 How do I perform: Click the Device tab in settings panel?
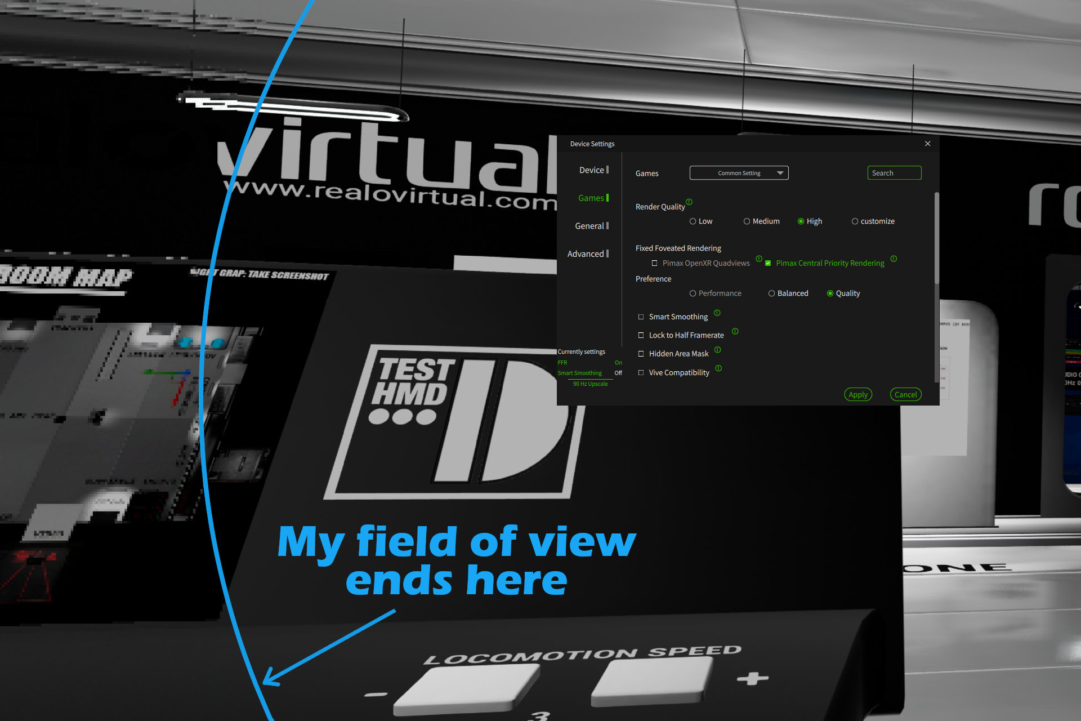[591, 171]
